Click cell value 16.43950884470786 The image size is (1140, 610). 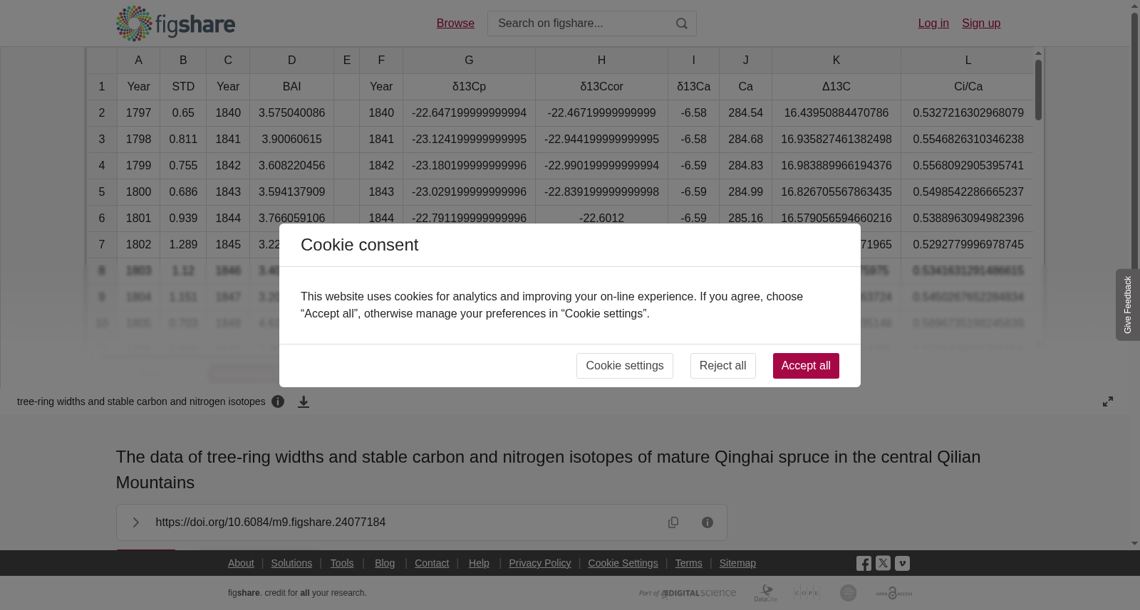coord(836,113)
